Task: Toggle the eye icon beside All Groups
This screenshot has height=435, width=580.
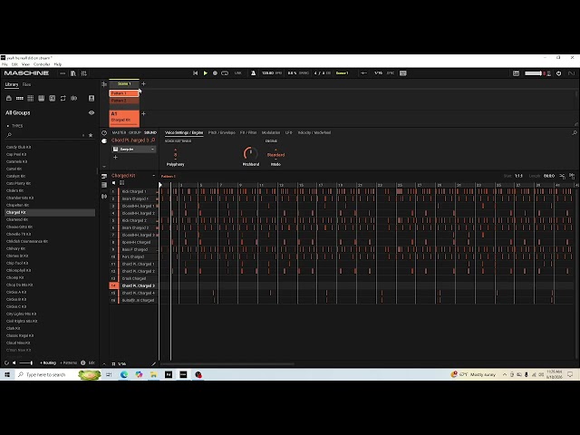Action: (92, 112)
